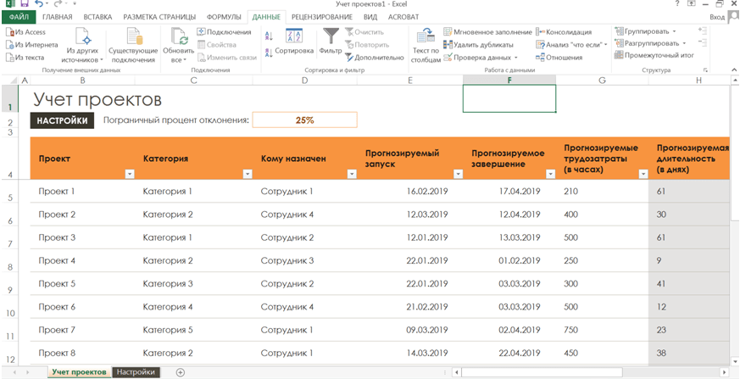740x379 pixels.
Task: Open the Сортировка dialog
Action: pos(294,42)
